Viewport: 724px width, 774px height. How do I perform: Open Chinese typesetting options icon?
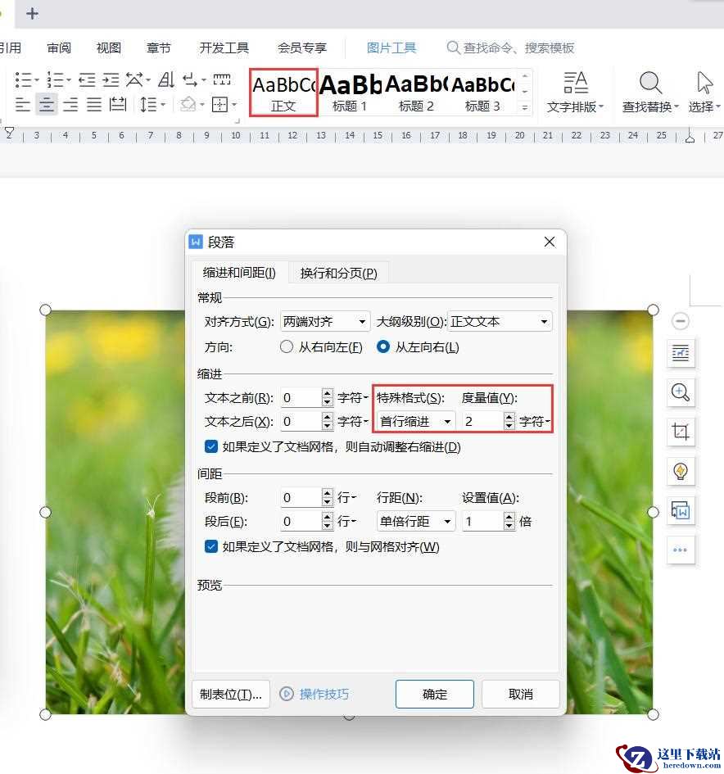point(134,79)
